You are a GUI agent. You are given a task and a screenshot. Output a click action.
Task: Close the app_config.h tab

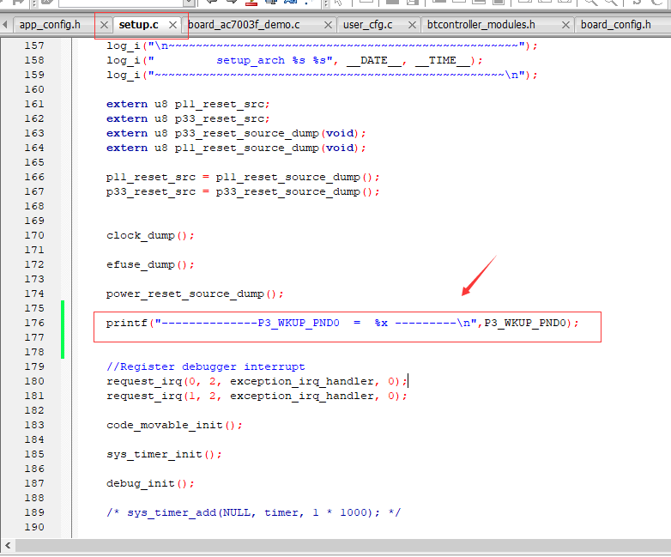click(104, 25)
